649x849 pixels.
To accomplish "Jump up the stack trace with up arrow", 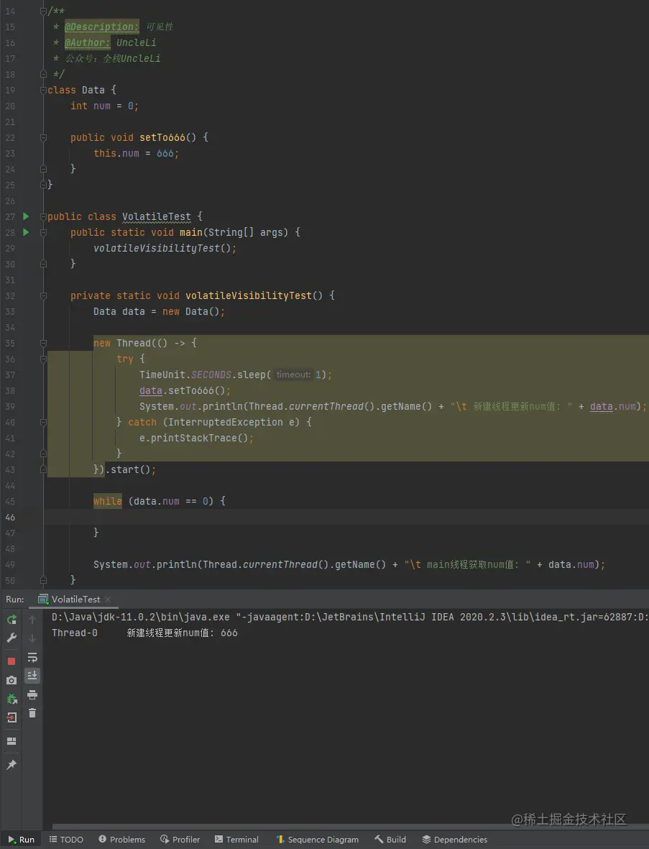I will (32, 620).
